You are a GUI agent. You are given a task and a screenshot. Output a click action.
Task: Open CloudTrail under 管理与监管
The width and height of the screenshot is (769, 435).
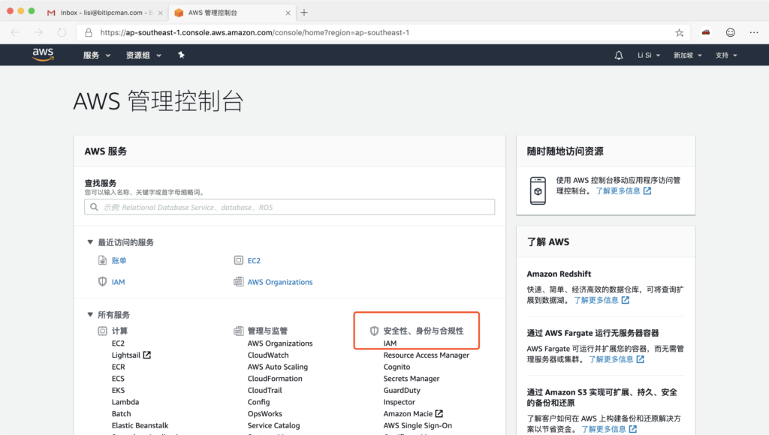265,391
